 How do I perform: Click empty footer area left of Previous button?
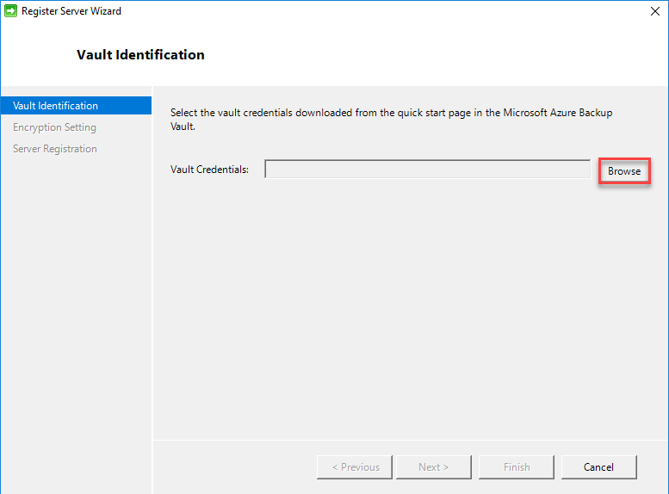click(x=232, y=467)
